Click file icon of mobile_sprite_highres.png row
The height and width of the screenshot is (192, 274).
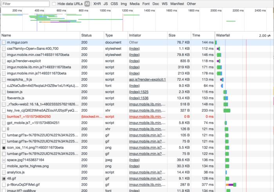4,166
